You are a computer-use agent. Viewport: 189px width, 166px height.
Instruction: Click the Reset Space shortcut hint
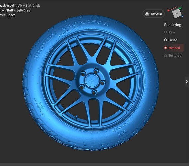8,15
